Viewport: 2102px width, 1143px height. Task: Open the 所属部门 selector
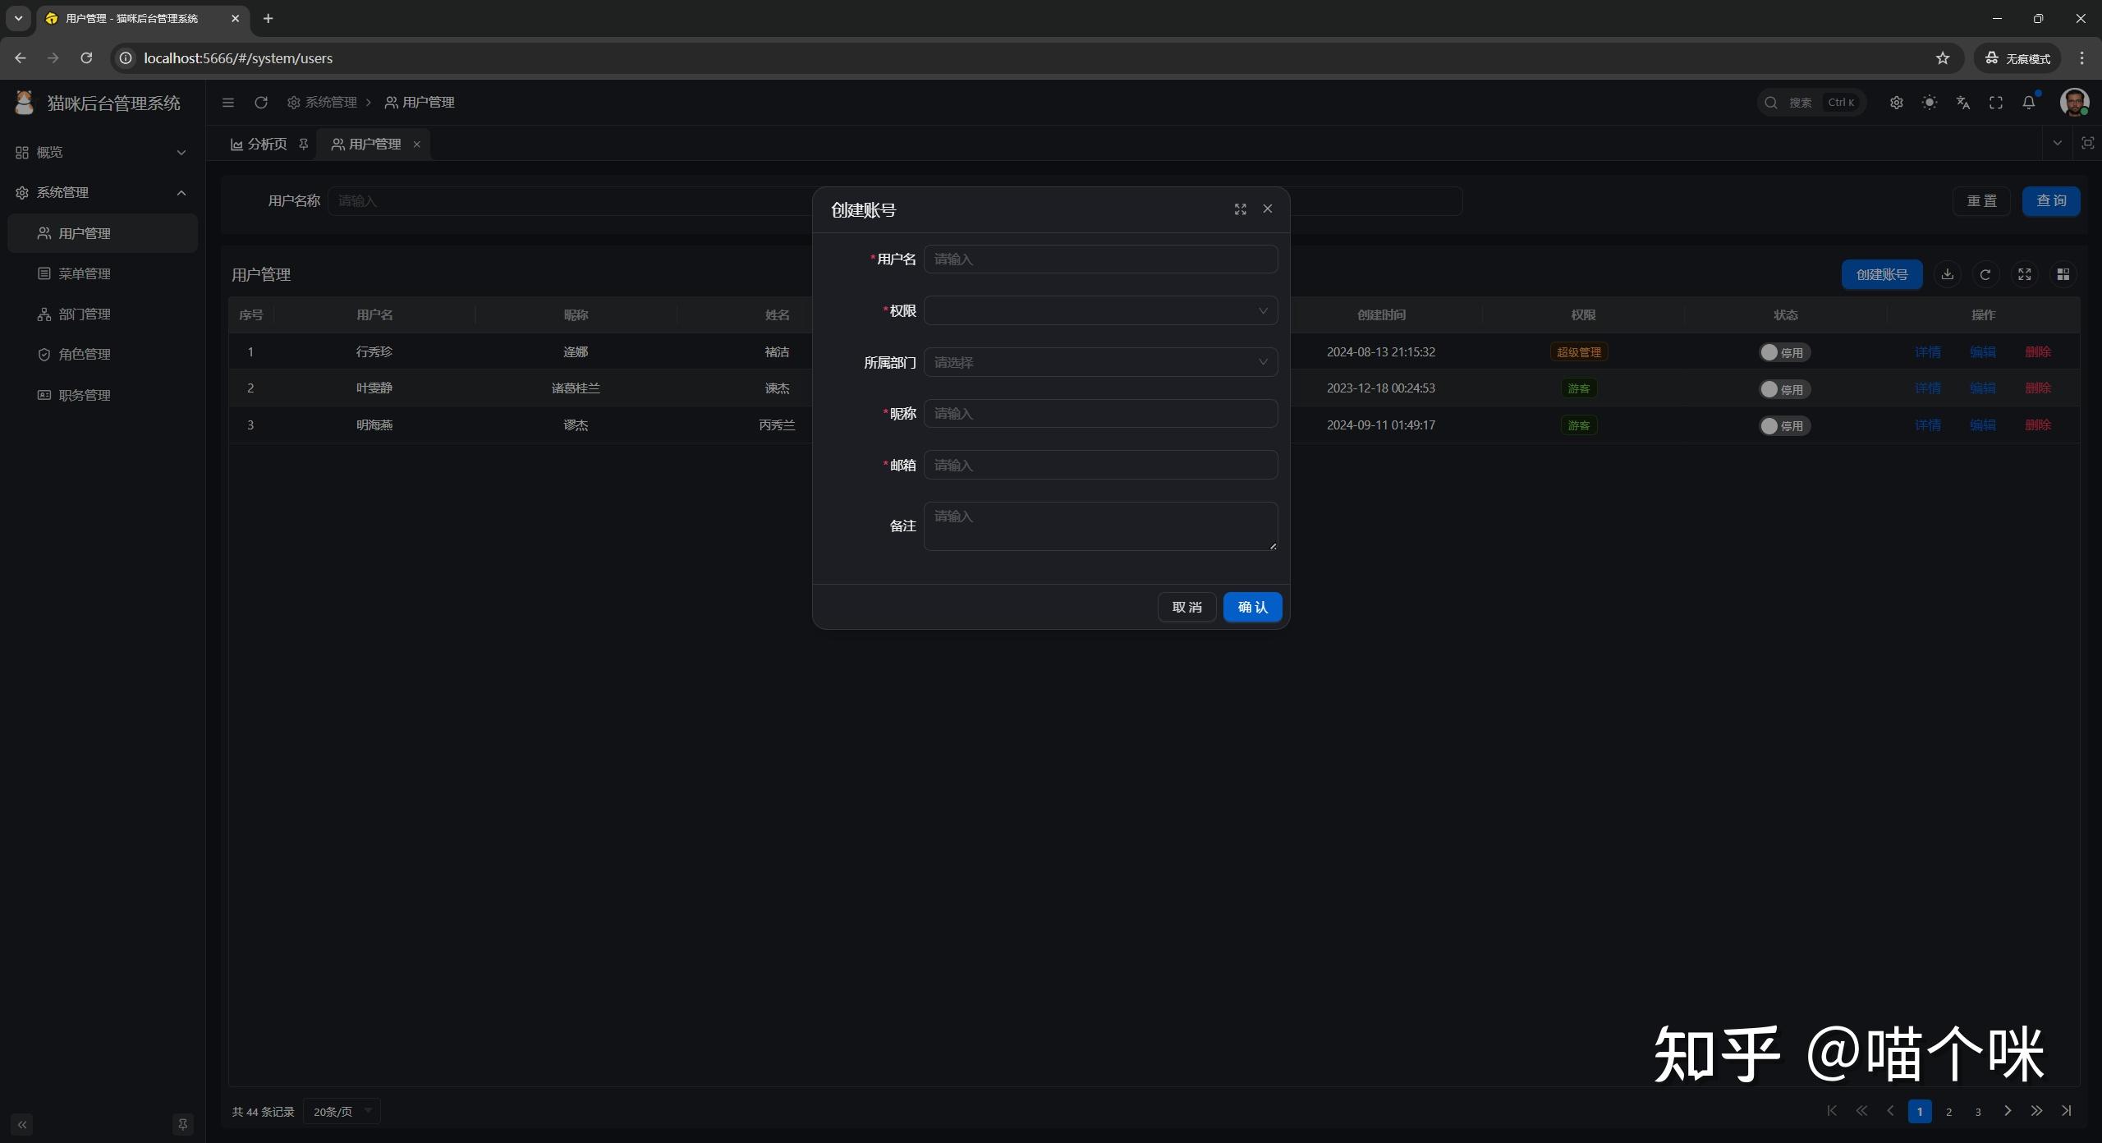[x=1099, y=362]
